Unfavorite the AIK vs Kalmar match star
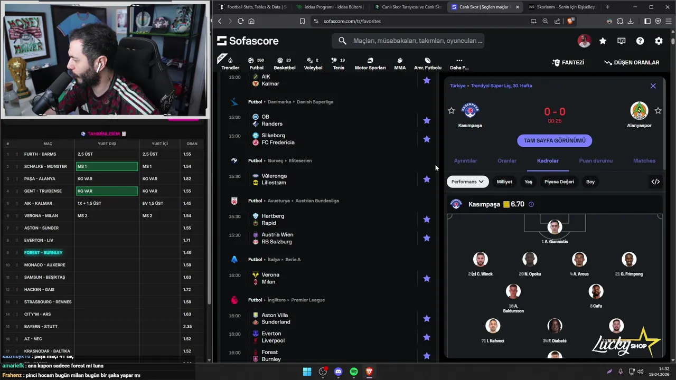 (427, 80)
